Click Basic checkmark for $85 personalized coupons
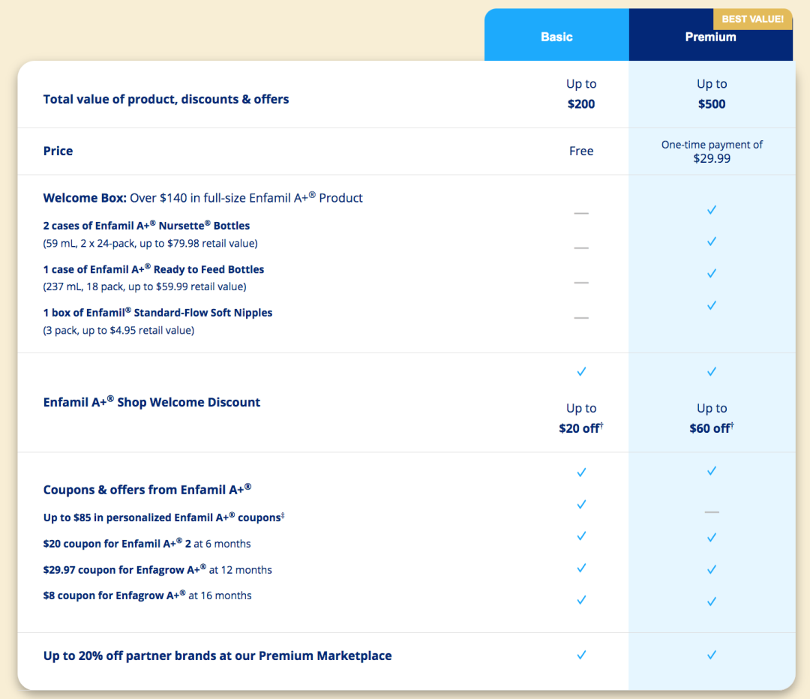The image size is (810, 699). 582,504
